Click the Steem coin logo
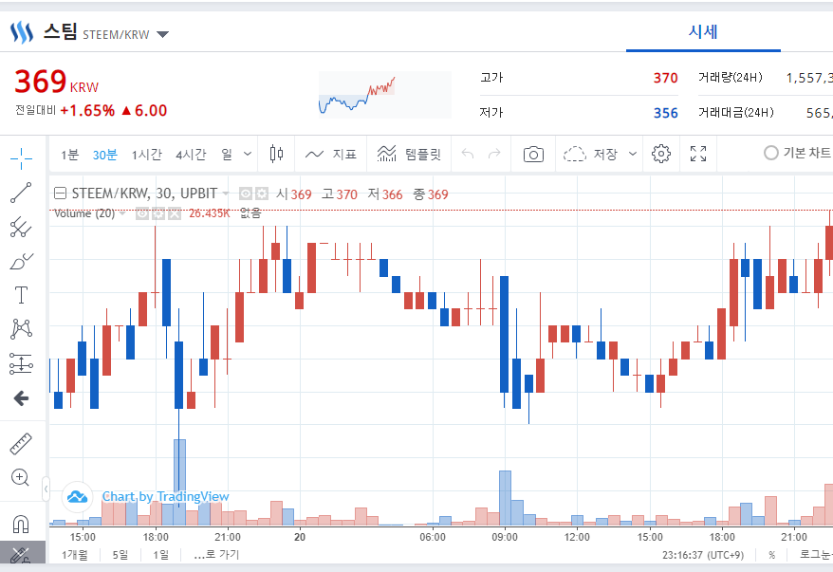The height and width of the screenshot is (572, 833). (22, 33)
